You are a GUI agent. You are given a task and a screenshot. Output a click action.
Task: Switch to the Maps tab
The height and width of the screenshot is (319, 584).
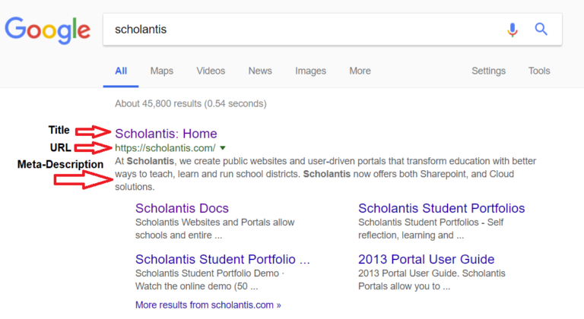pyautogui.click(x=161, y=71)
